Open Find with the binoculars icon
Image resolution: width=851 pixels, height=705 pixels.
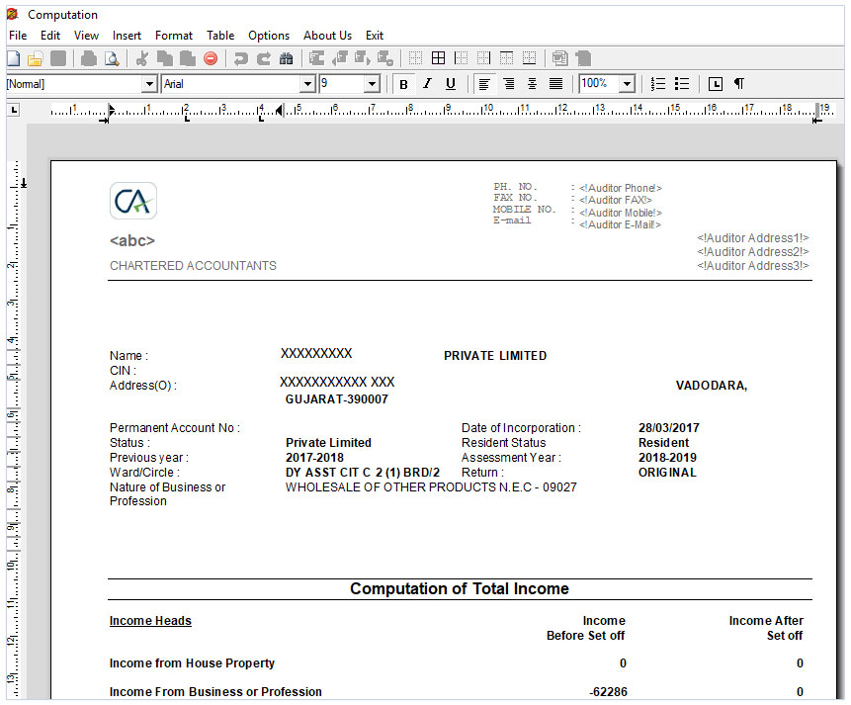coord(286,58)
